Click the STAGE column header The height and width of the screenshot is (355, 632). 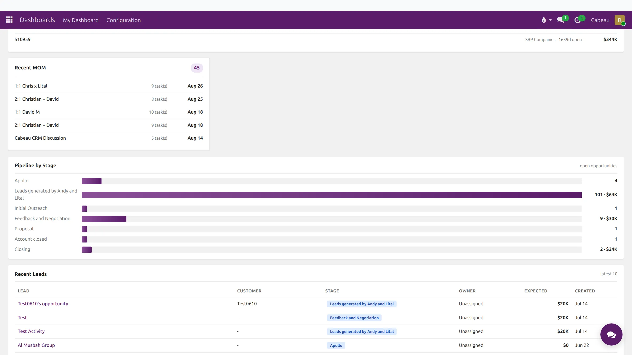[332, 291]
